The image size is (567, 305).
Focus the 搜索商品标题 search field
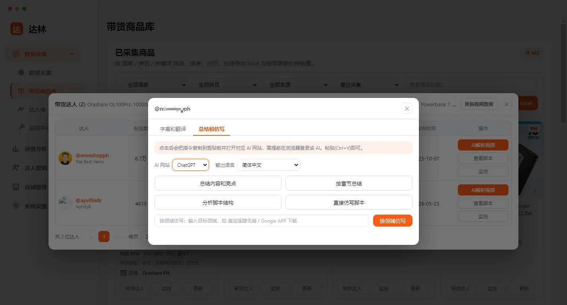coord(471,85)
